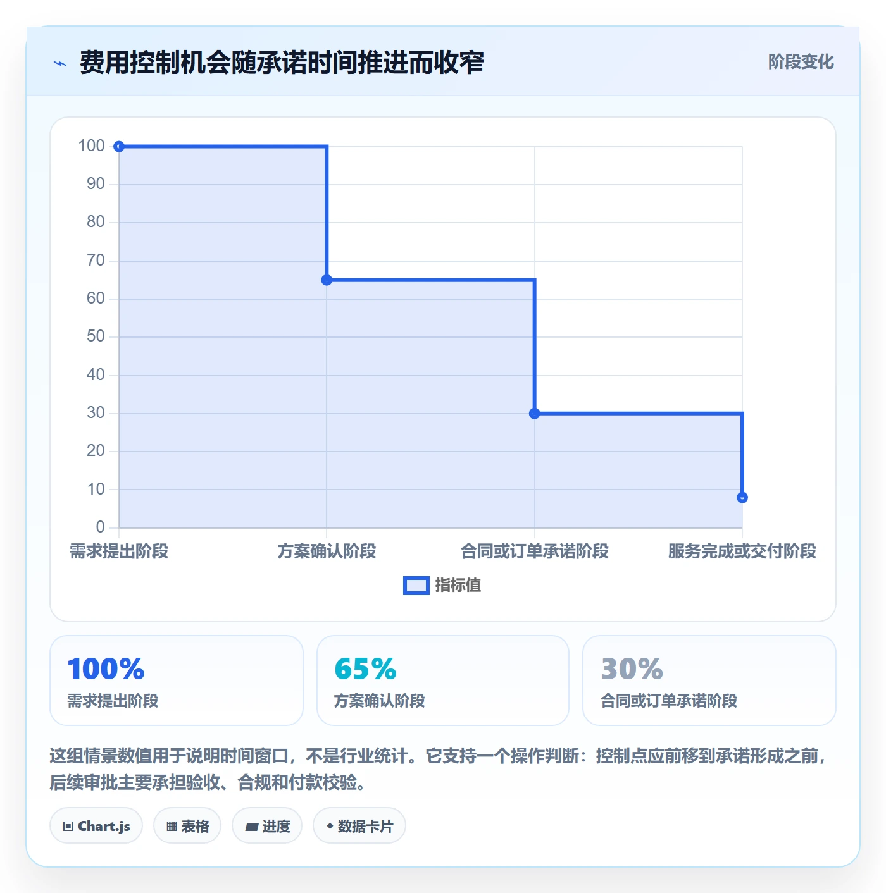Click 需求提出阶段 caption in the 100% card
Viewport: 886px width, 893px height.
(x=113, y=701)
